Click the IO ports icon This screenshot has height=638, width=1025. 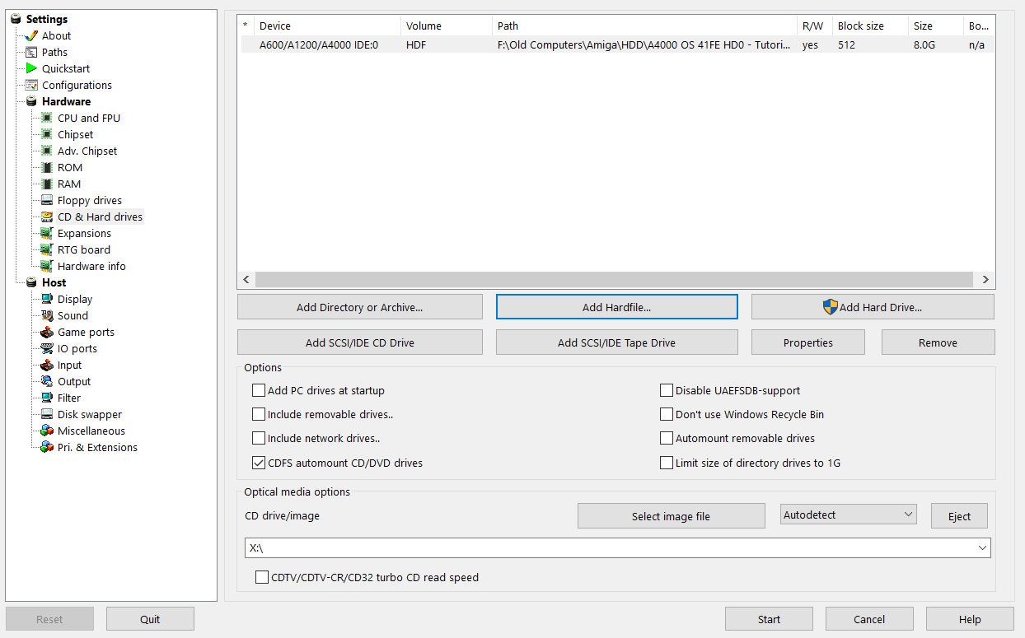click(x=47, y=348)
